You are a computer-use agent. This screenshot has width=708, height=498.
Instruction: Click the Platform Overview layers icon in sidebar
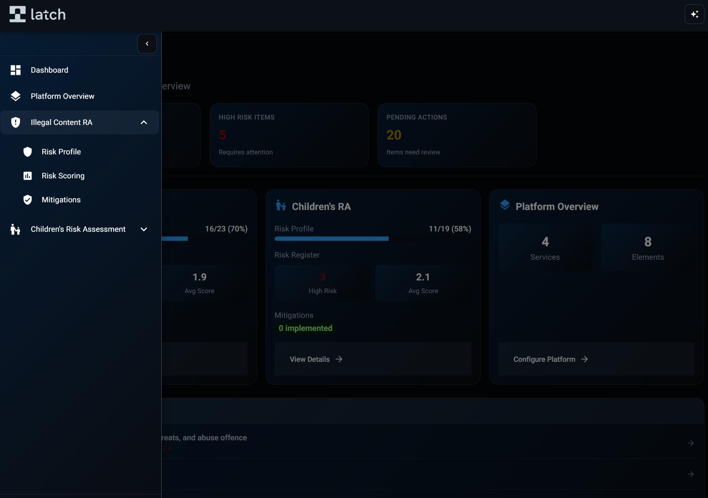(x=16, y=96)
